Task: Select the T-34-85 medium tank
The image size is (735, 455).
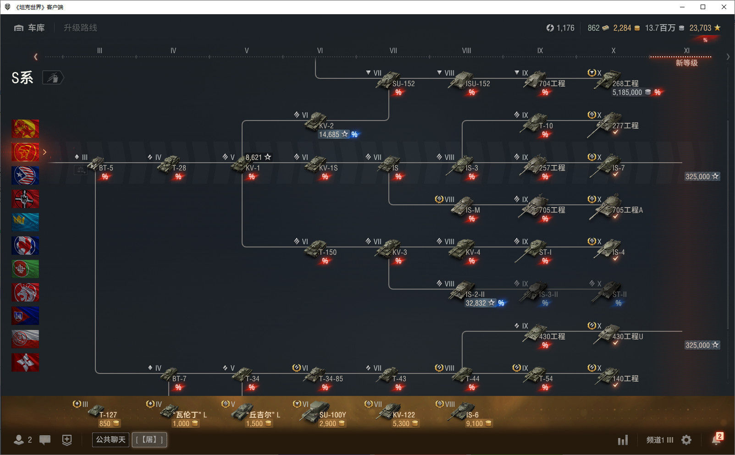Action: [x=315, y=376]
